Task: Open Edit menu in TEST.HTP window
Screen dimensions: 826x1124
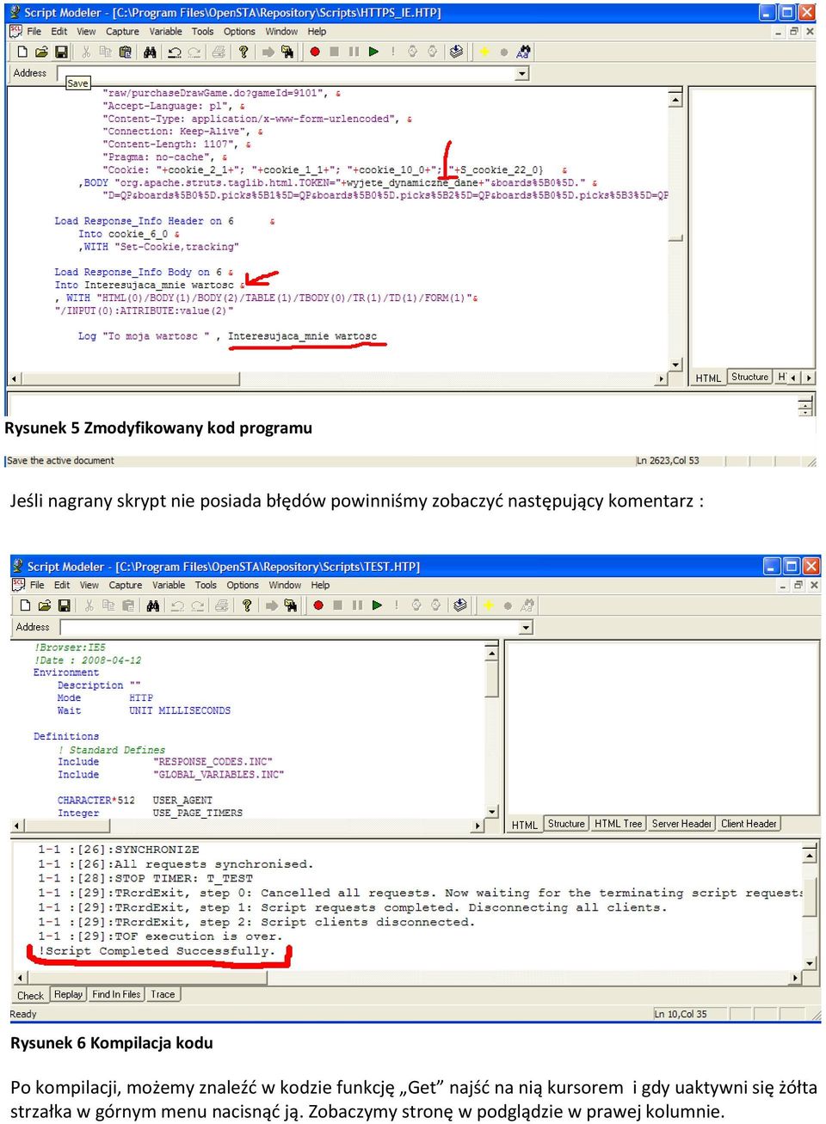Action: tap(62, 586)
